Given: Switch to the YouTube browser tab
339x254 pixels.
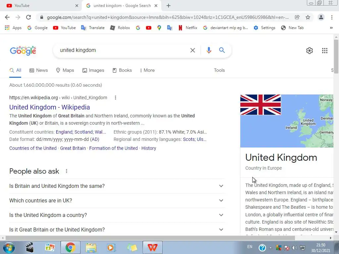Looking at the screenshot, I should (x=41, y=6).
